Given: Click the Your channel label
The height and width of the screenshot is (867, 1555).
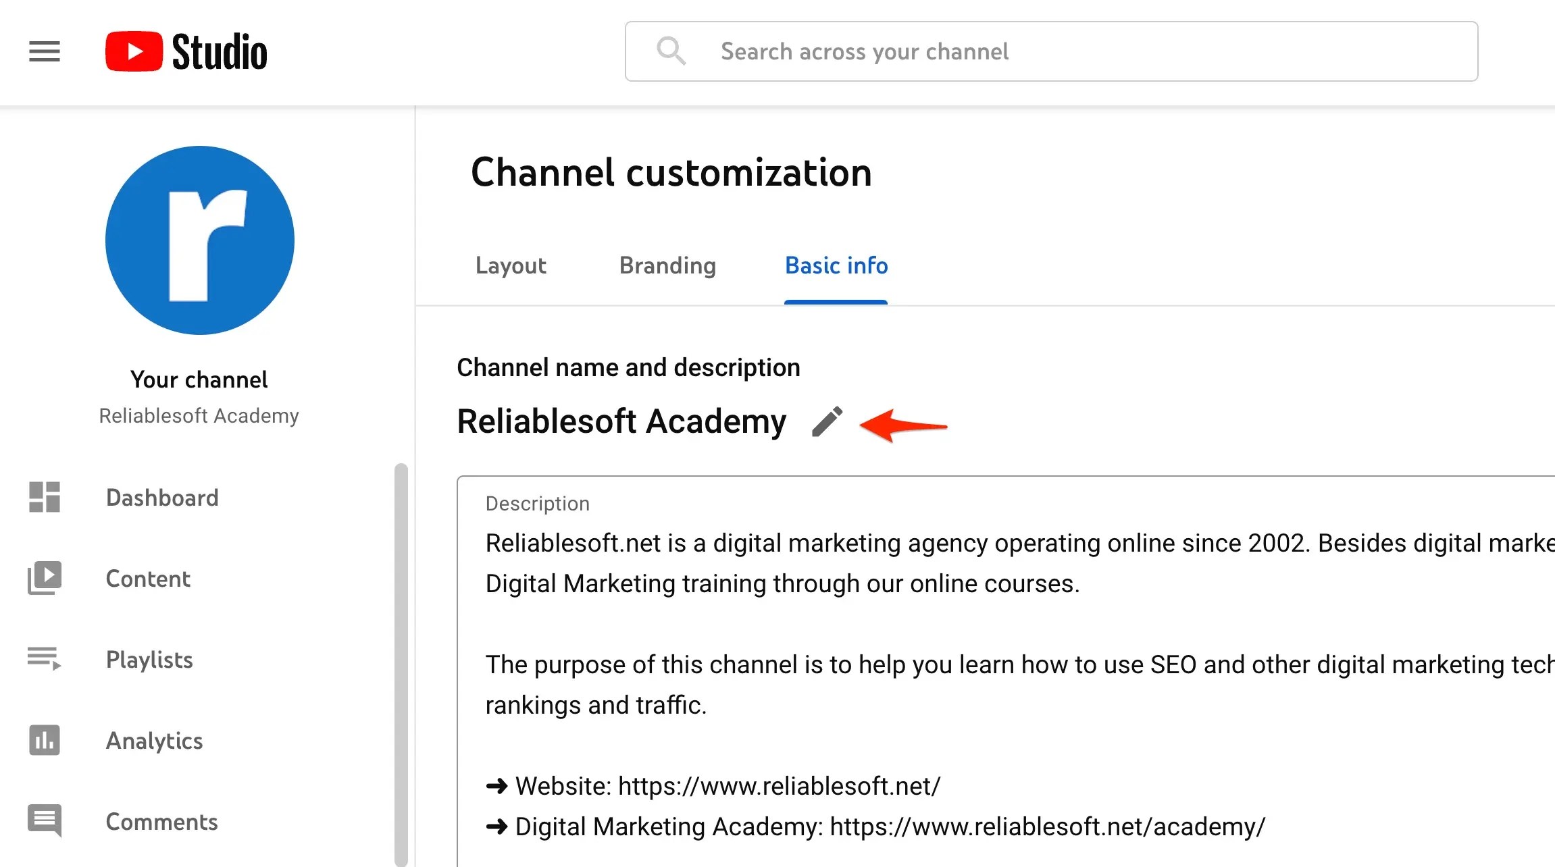Looking at the screenshot, I should [x=199, y=379].
